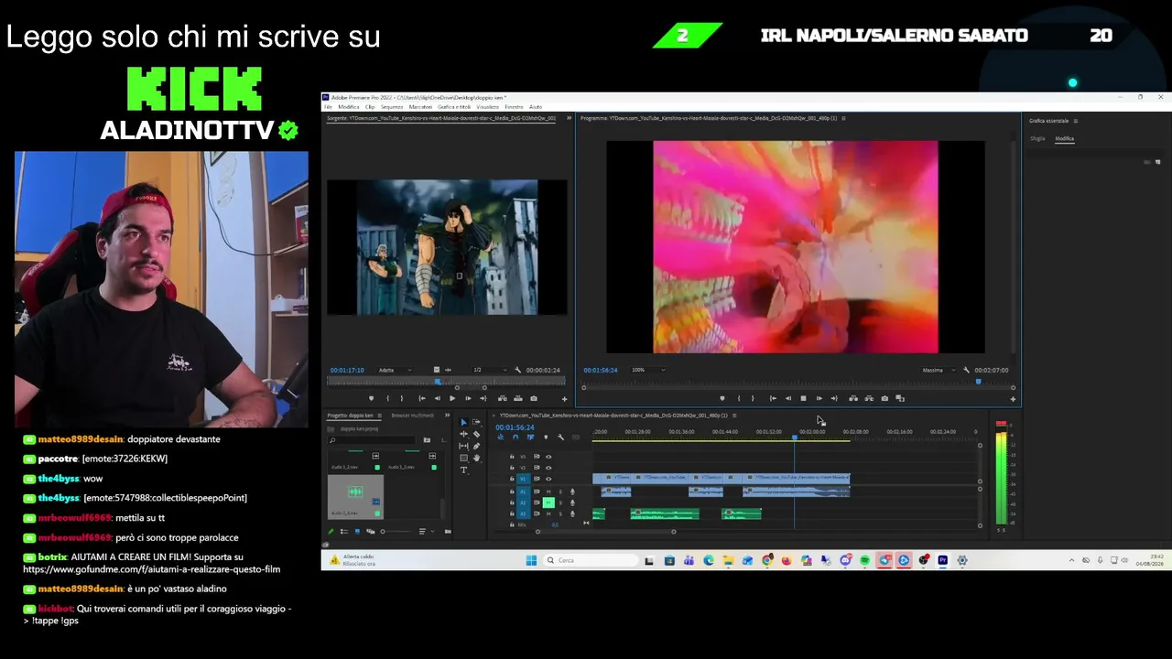This screenshot has height=659, width=1172.
Task: Toggle track lock on V1
Action: (512, 478)
